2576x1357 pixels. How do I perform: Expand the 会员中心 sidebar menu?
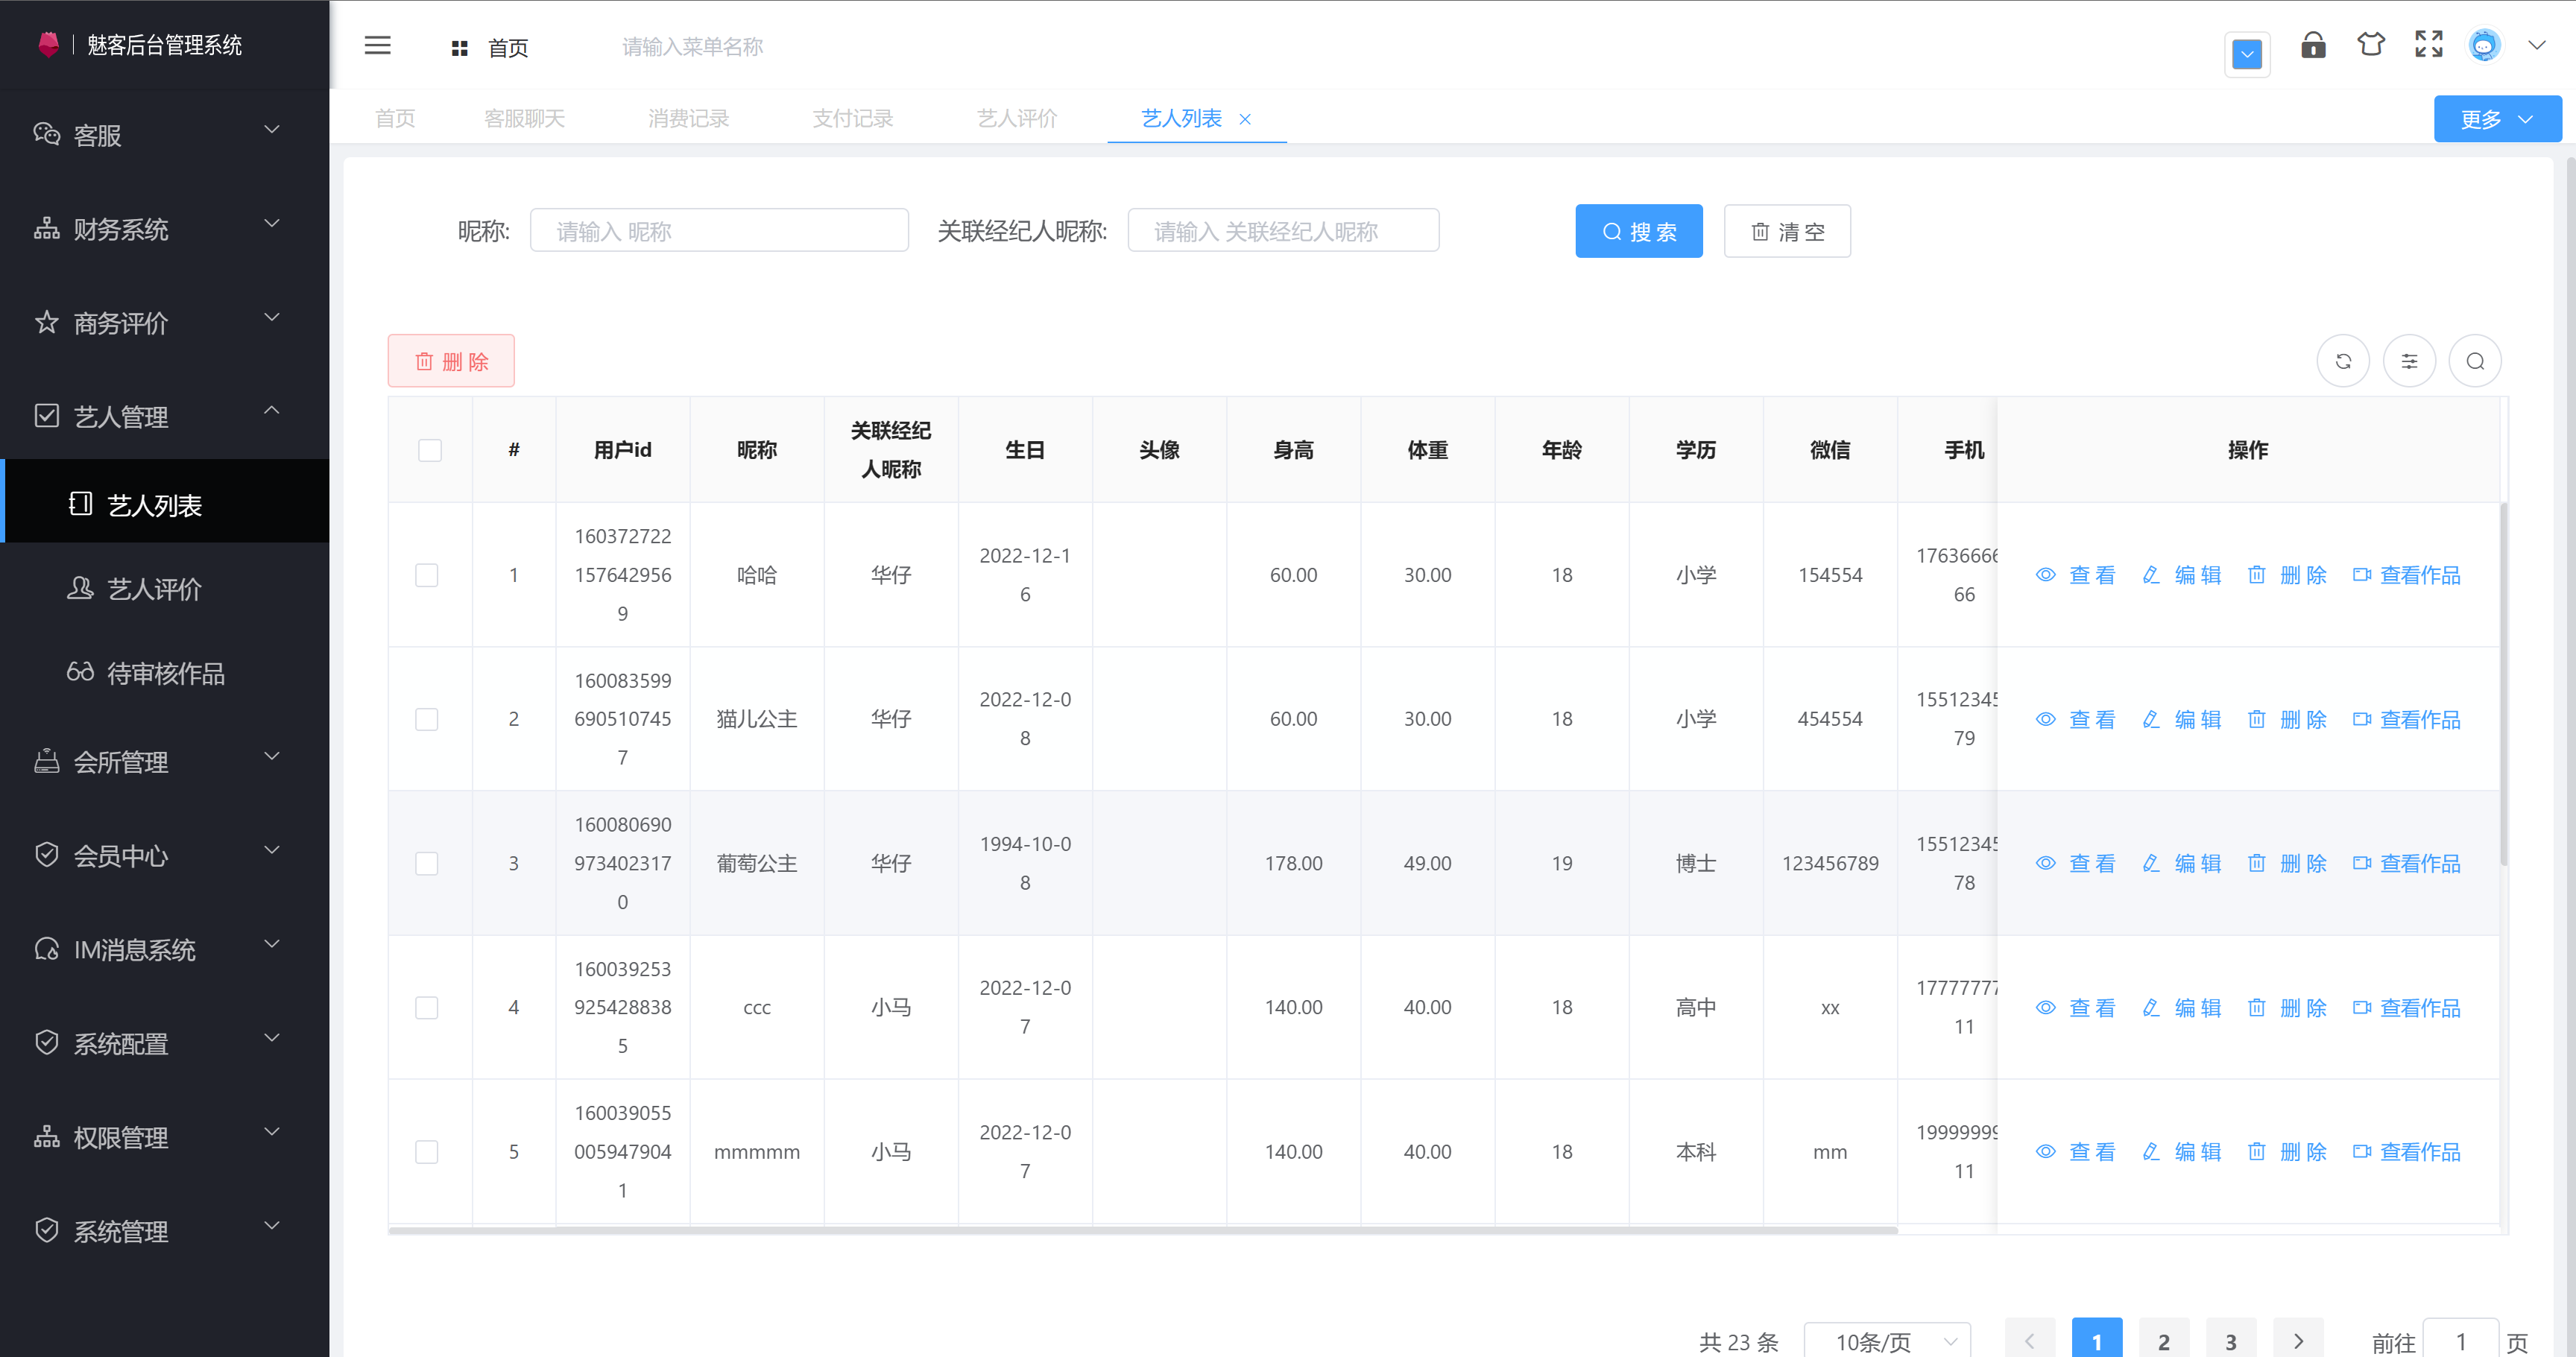click(x=165, y=855)
